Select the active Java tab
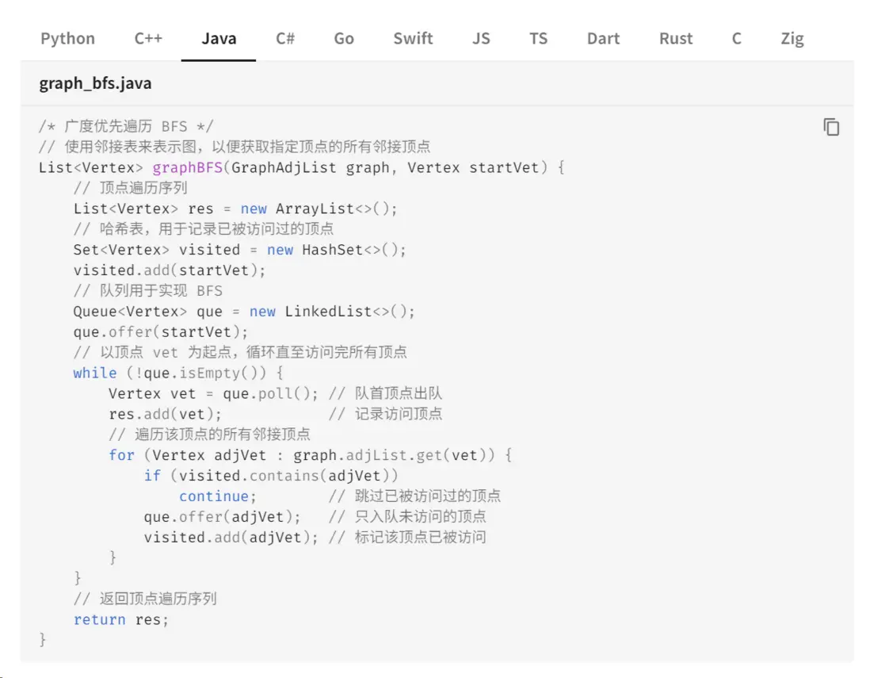 click(219, 38)
